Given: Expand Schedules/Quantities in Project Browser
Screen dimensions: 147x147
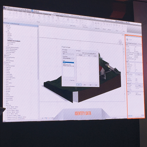Looking at the screenshot, I should (x=4, y=57).
